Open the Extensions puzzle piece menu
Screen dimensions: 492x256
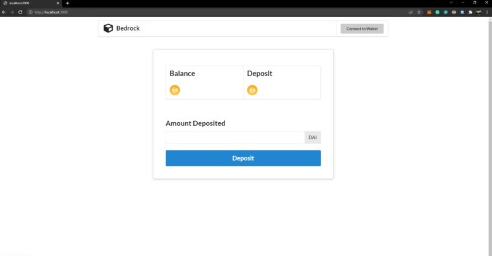[x=470, y=12]
